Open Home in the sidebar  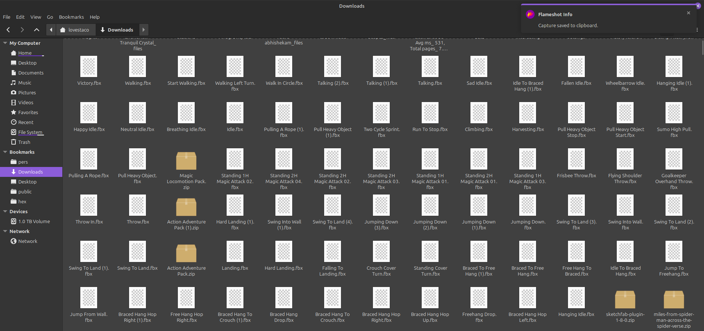(25, 53)
